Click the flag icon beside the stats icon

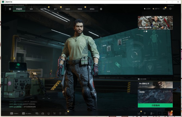(145, 113)
